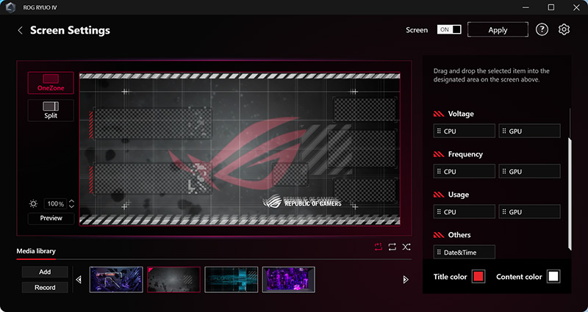
Task: Go back with the arrow beside Screen Settings
Action: [21, 30]
